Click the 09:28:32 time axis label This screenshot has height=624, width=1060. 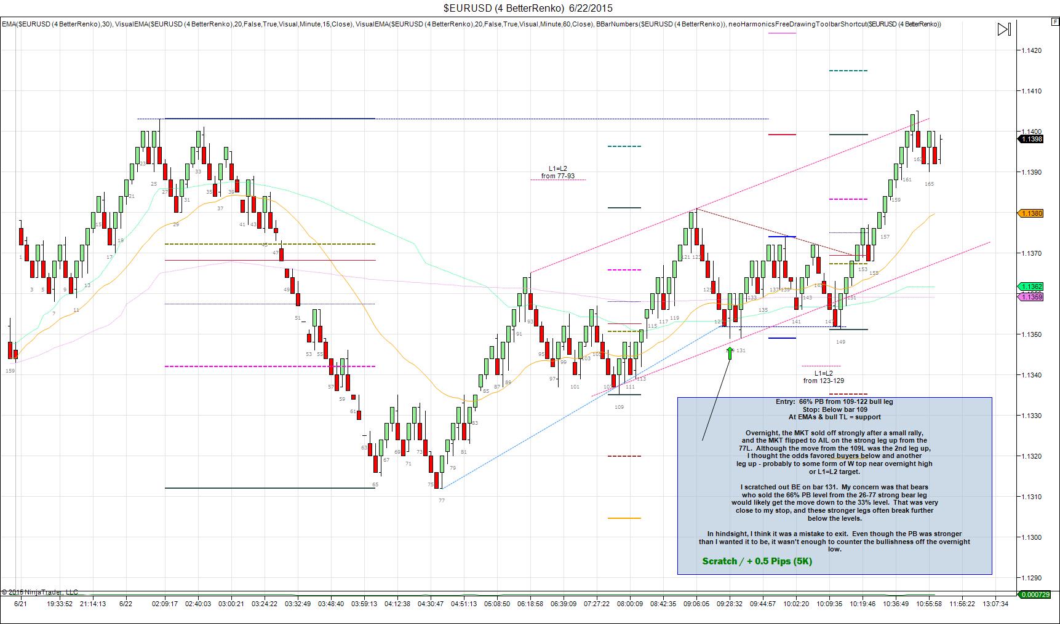click(730, 604)
